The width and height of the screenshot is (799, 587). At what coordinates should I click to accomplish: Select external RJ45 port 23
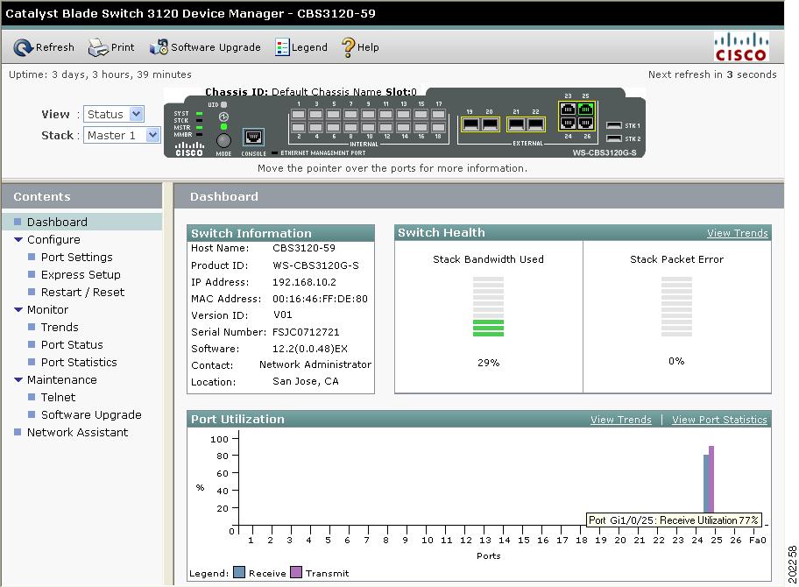coord(569,109)
